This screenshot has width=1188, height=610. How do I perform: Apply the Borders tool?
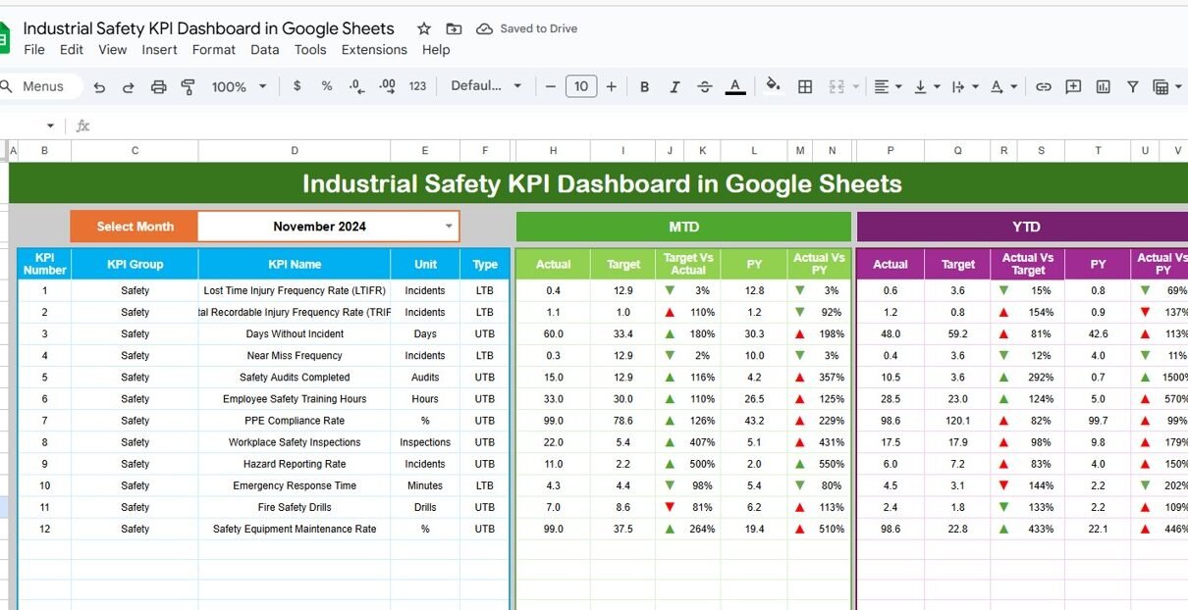(x=805, y=87)
